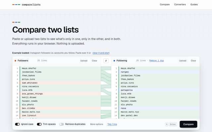Toggle the Trim spaces switch
The image size is (212, 132).
click(x=39, y=124)
